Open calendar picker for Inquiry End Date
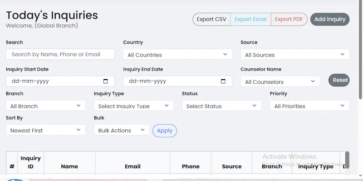 (223, 81)
